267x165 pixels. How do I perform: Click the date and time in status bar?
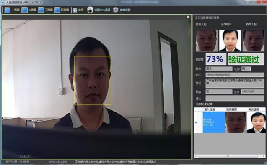coord(18,162)
